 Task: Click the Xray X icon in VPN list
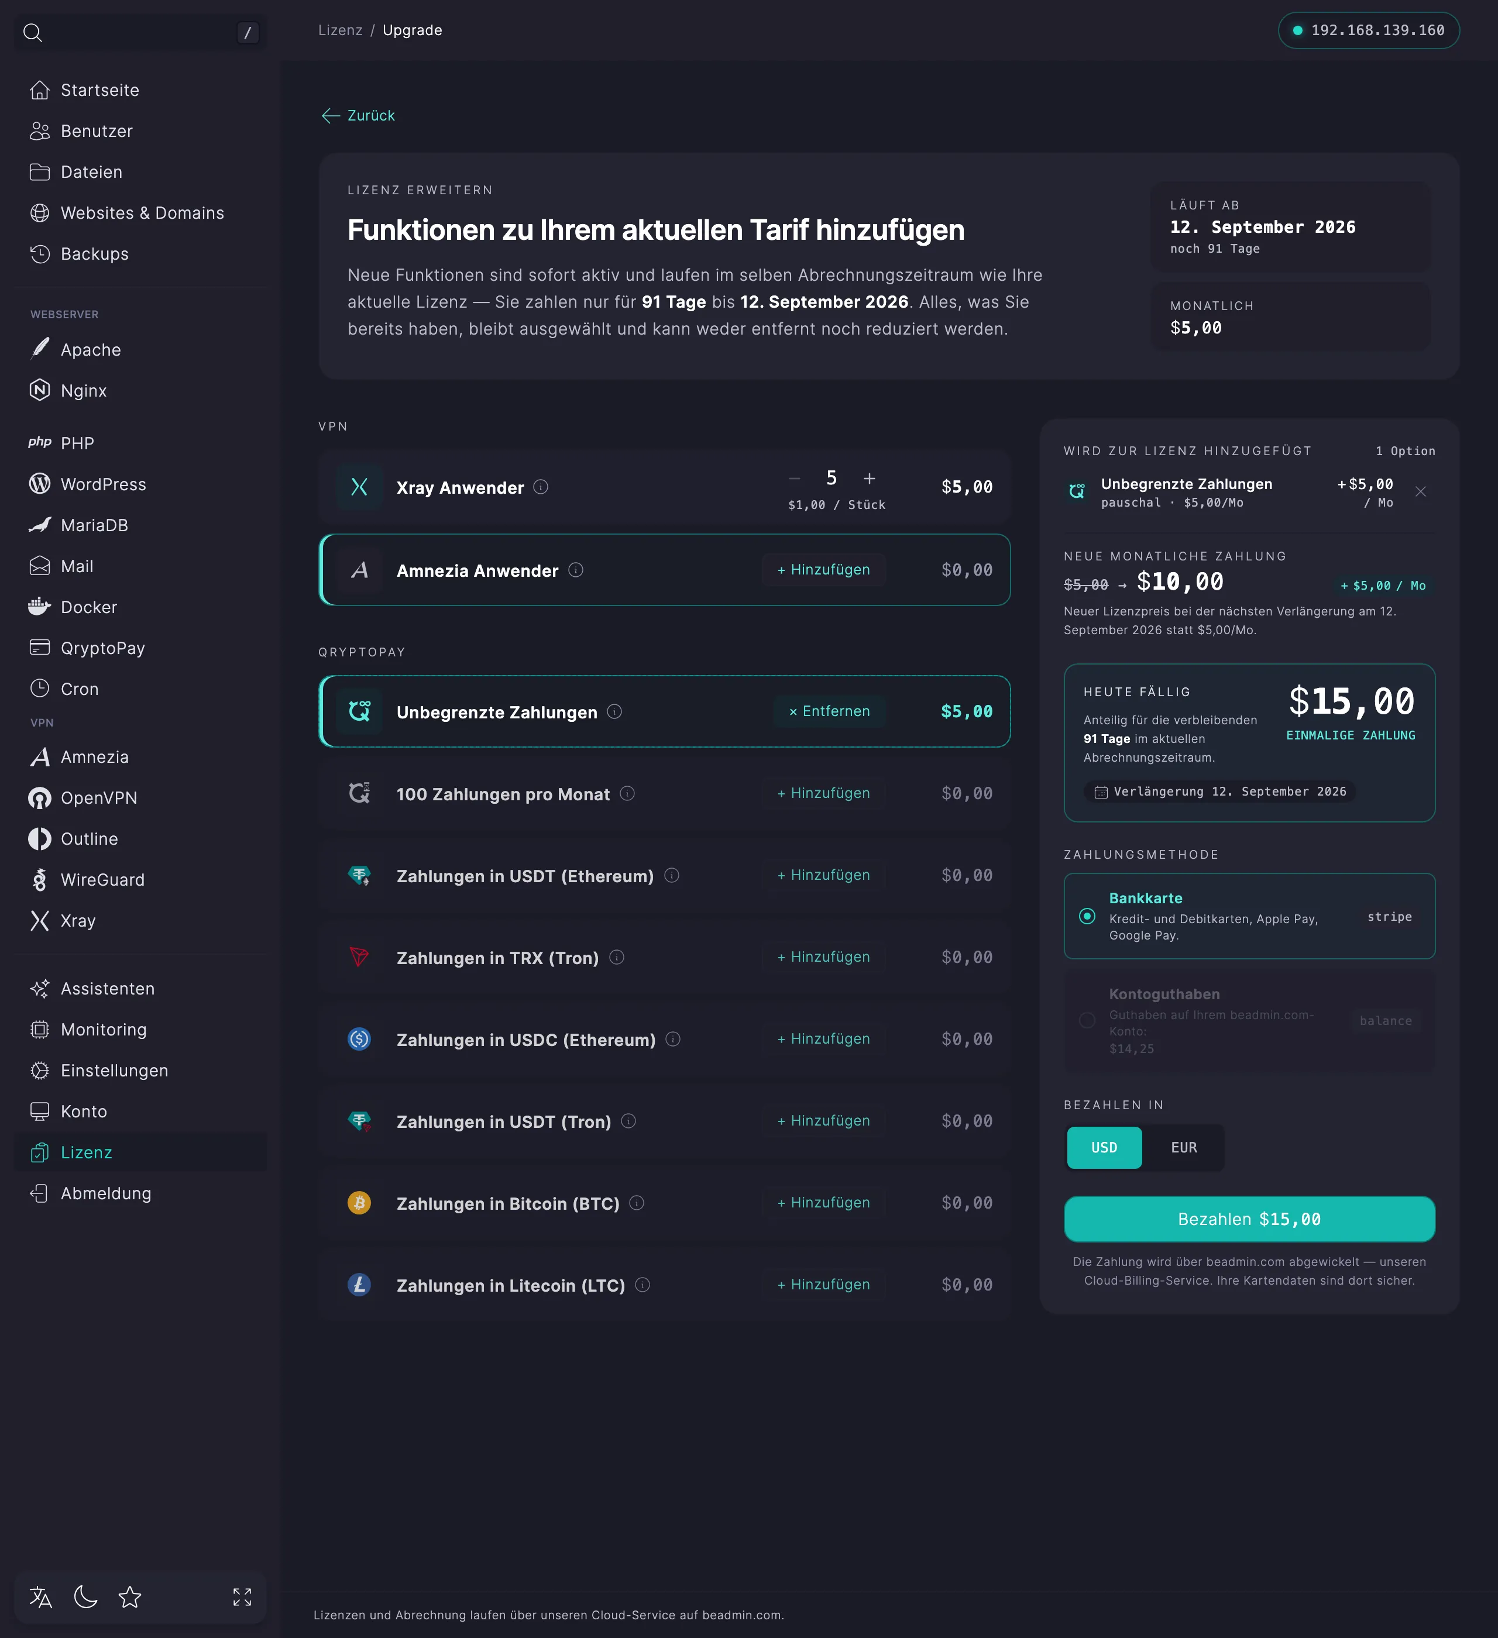359,487
